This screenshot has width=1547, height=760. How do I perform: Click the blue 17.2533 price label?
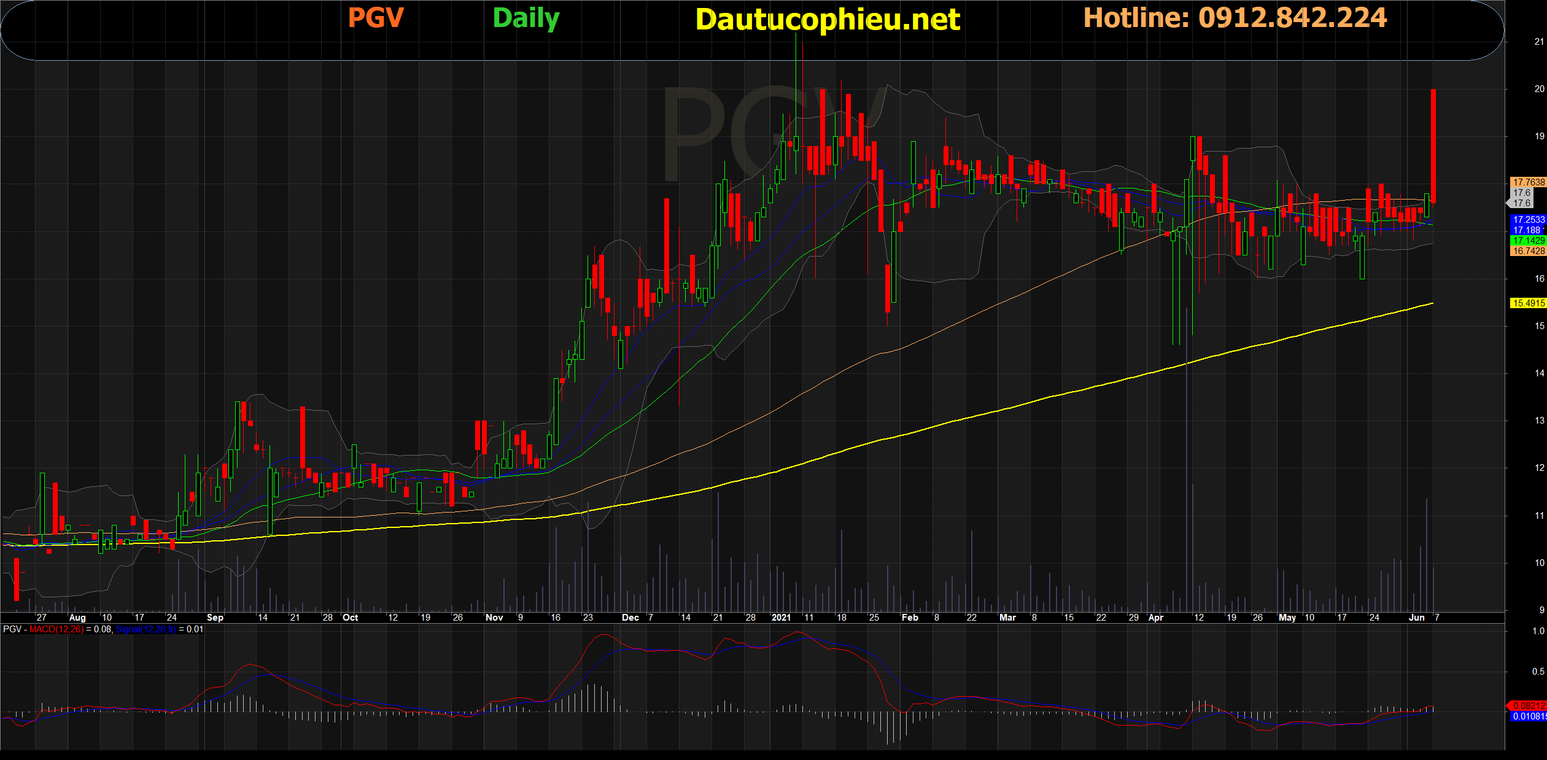coord(1527,220)
